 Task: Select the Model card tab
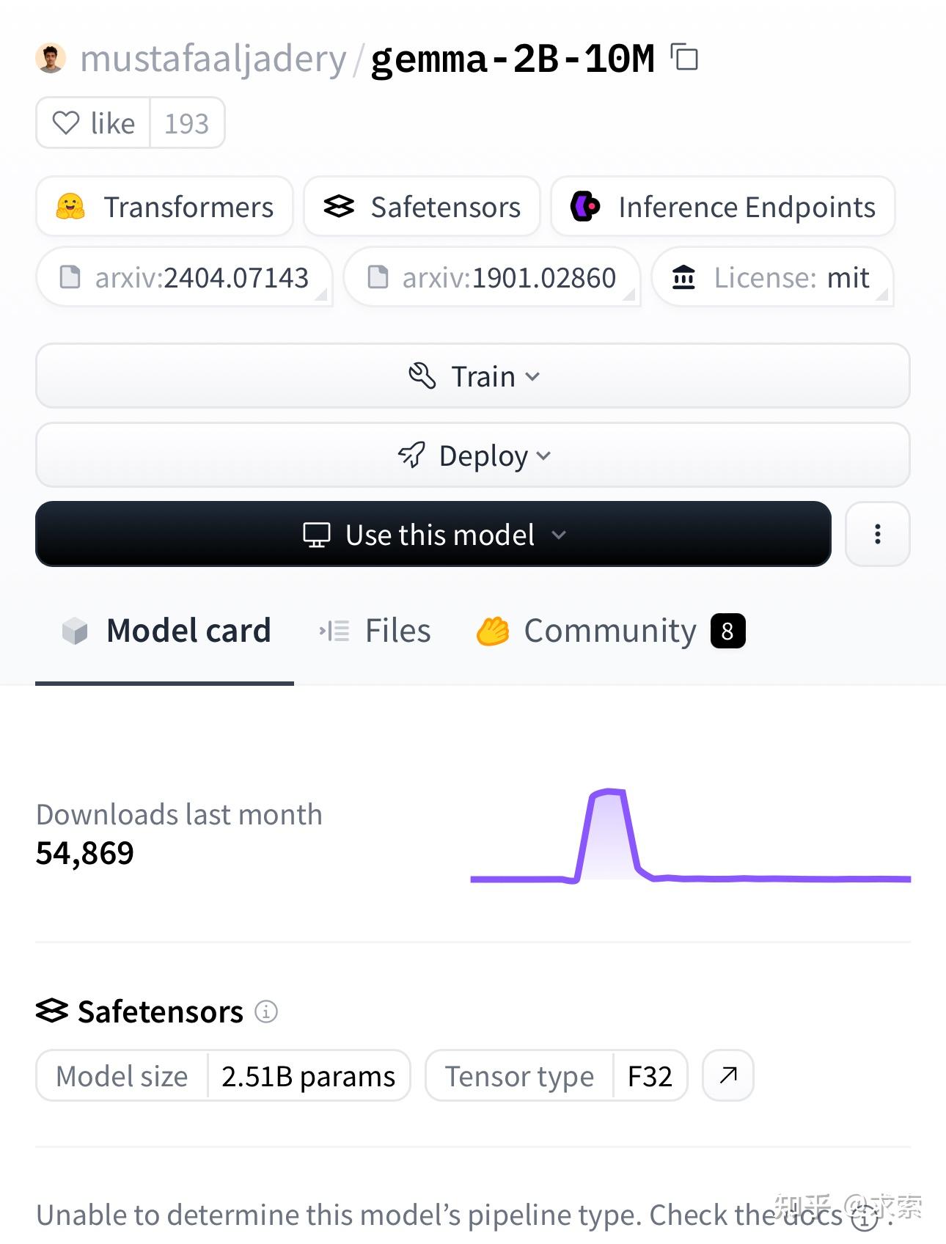tap(166, 631)
